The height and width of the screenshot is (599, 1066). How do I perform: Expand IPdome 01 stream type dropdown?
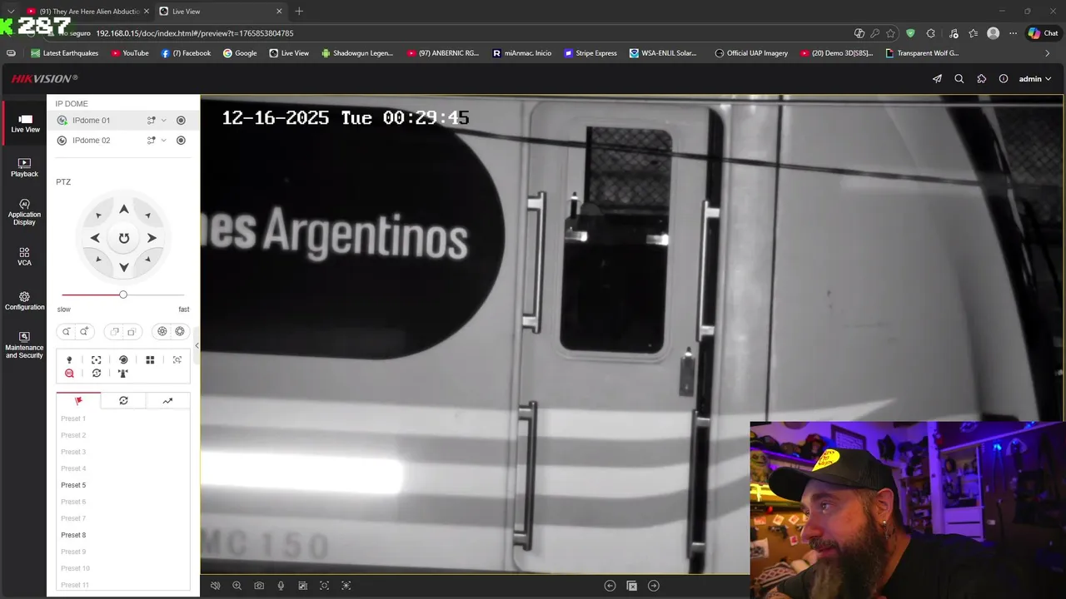tap(163, 121)
